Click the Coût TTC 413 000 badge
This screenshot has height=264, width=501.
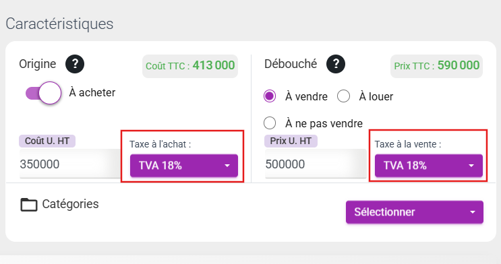point(190,66)
